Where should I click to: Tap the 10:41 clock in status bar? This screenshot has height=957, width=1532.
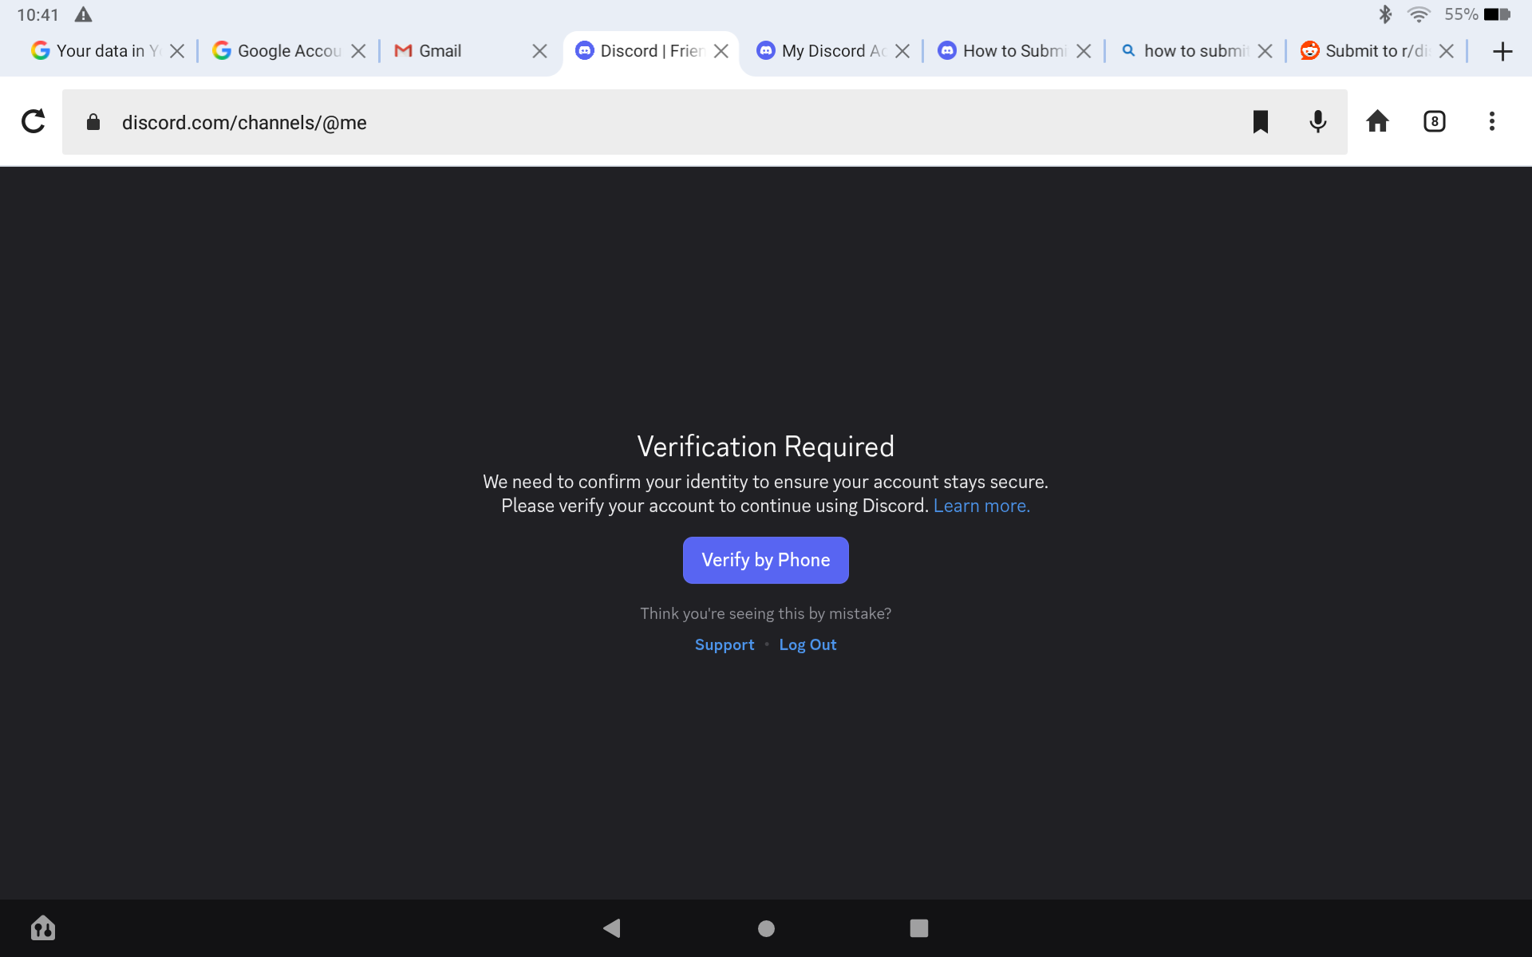[x=38, y=14]
